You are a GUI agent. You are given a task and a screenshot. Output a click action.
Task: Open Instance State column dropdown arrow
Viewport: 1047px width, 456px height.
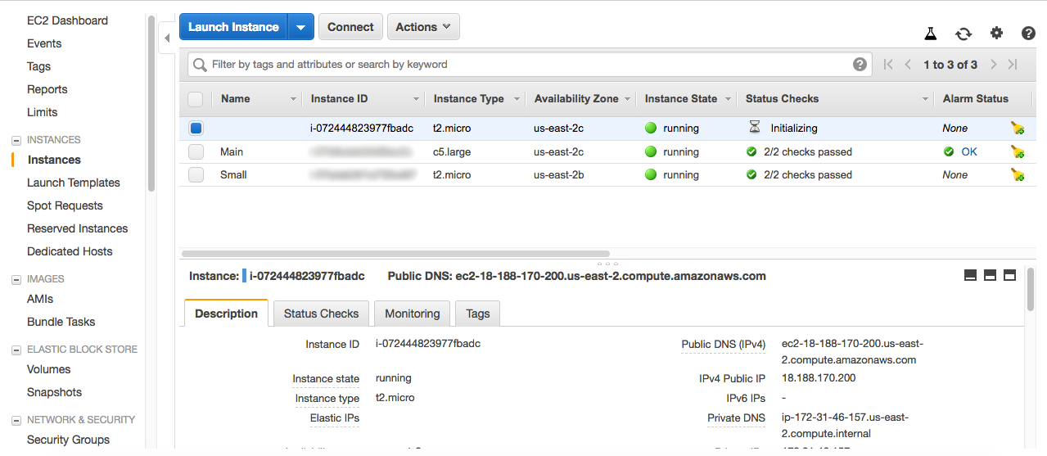tap(726, 99)
